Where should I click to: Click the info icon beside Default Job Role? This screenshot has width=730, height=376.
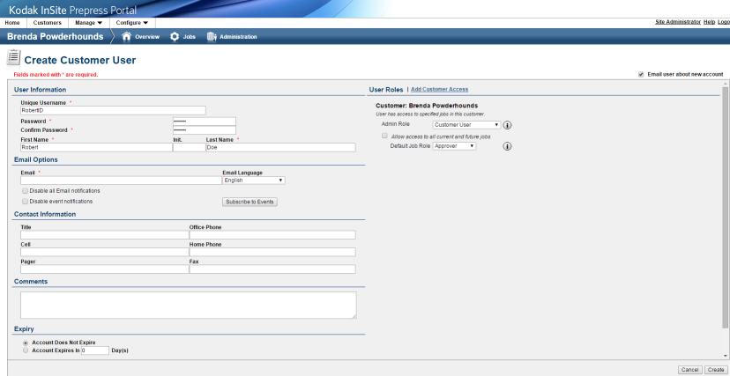click(508, 146)
